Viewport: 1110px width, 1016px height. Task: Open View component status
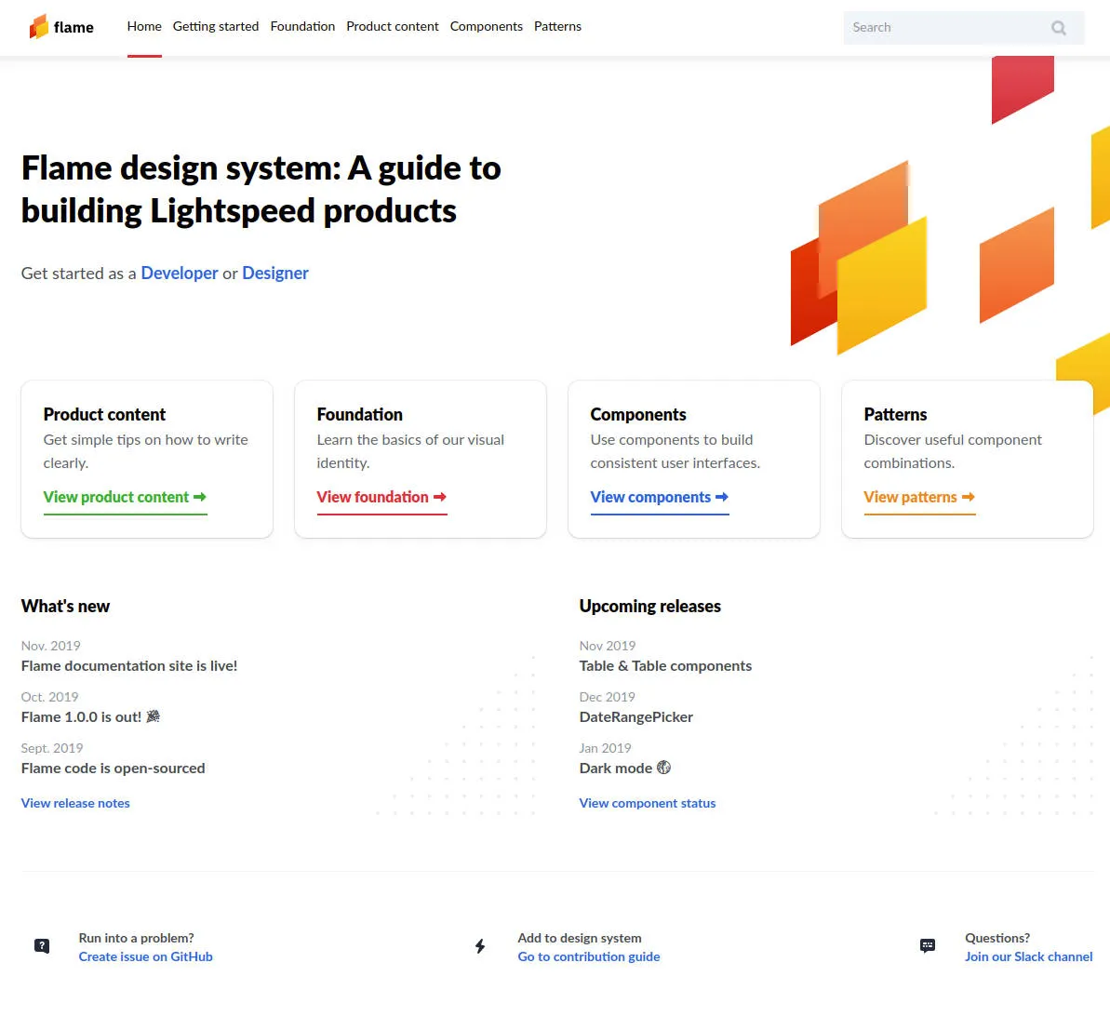point(648,803)
